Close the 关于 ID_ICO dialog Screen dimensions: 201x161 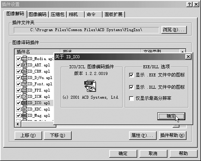188,57
